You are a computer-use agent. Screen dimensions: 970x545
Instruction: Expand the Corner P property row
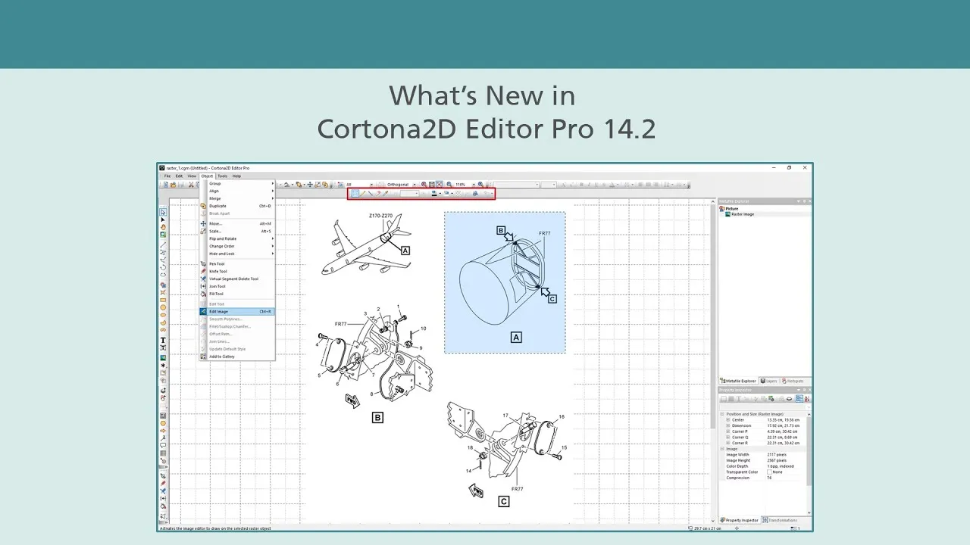click(x=728, y=431)
